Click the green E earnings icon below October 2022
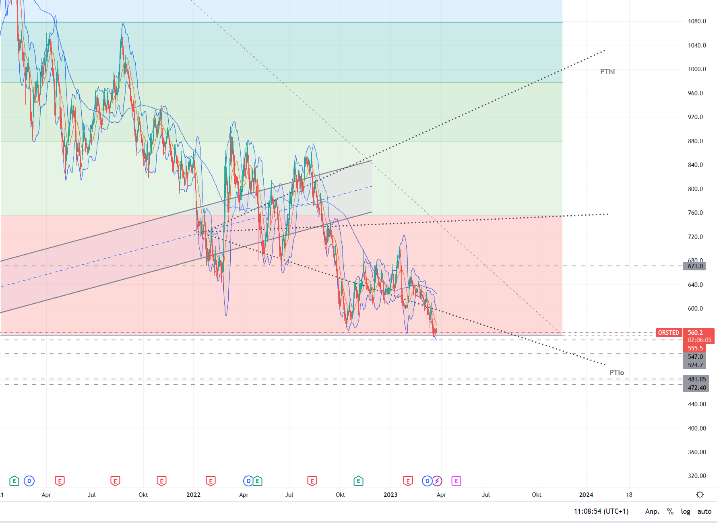This screenshot has width=717, height=523. [x=357, y=481]
